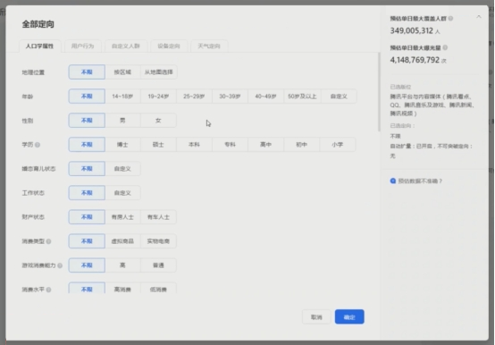
Task: Choose 自定义 for 工作状态
Action: tap(122, 193)
